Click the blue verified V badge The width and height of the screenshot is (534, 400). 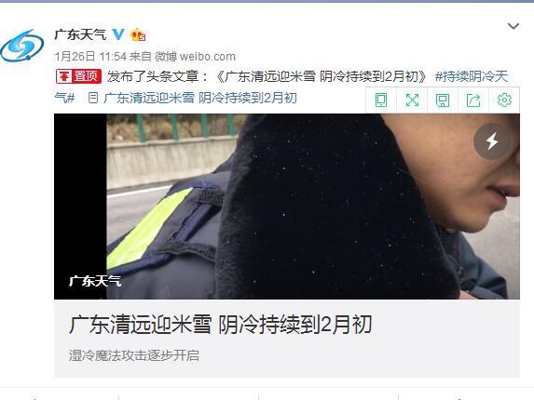click(118, 34)
